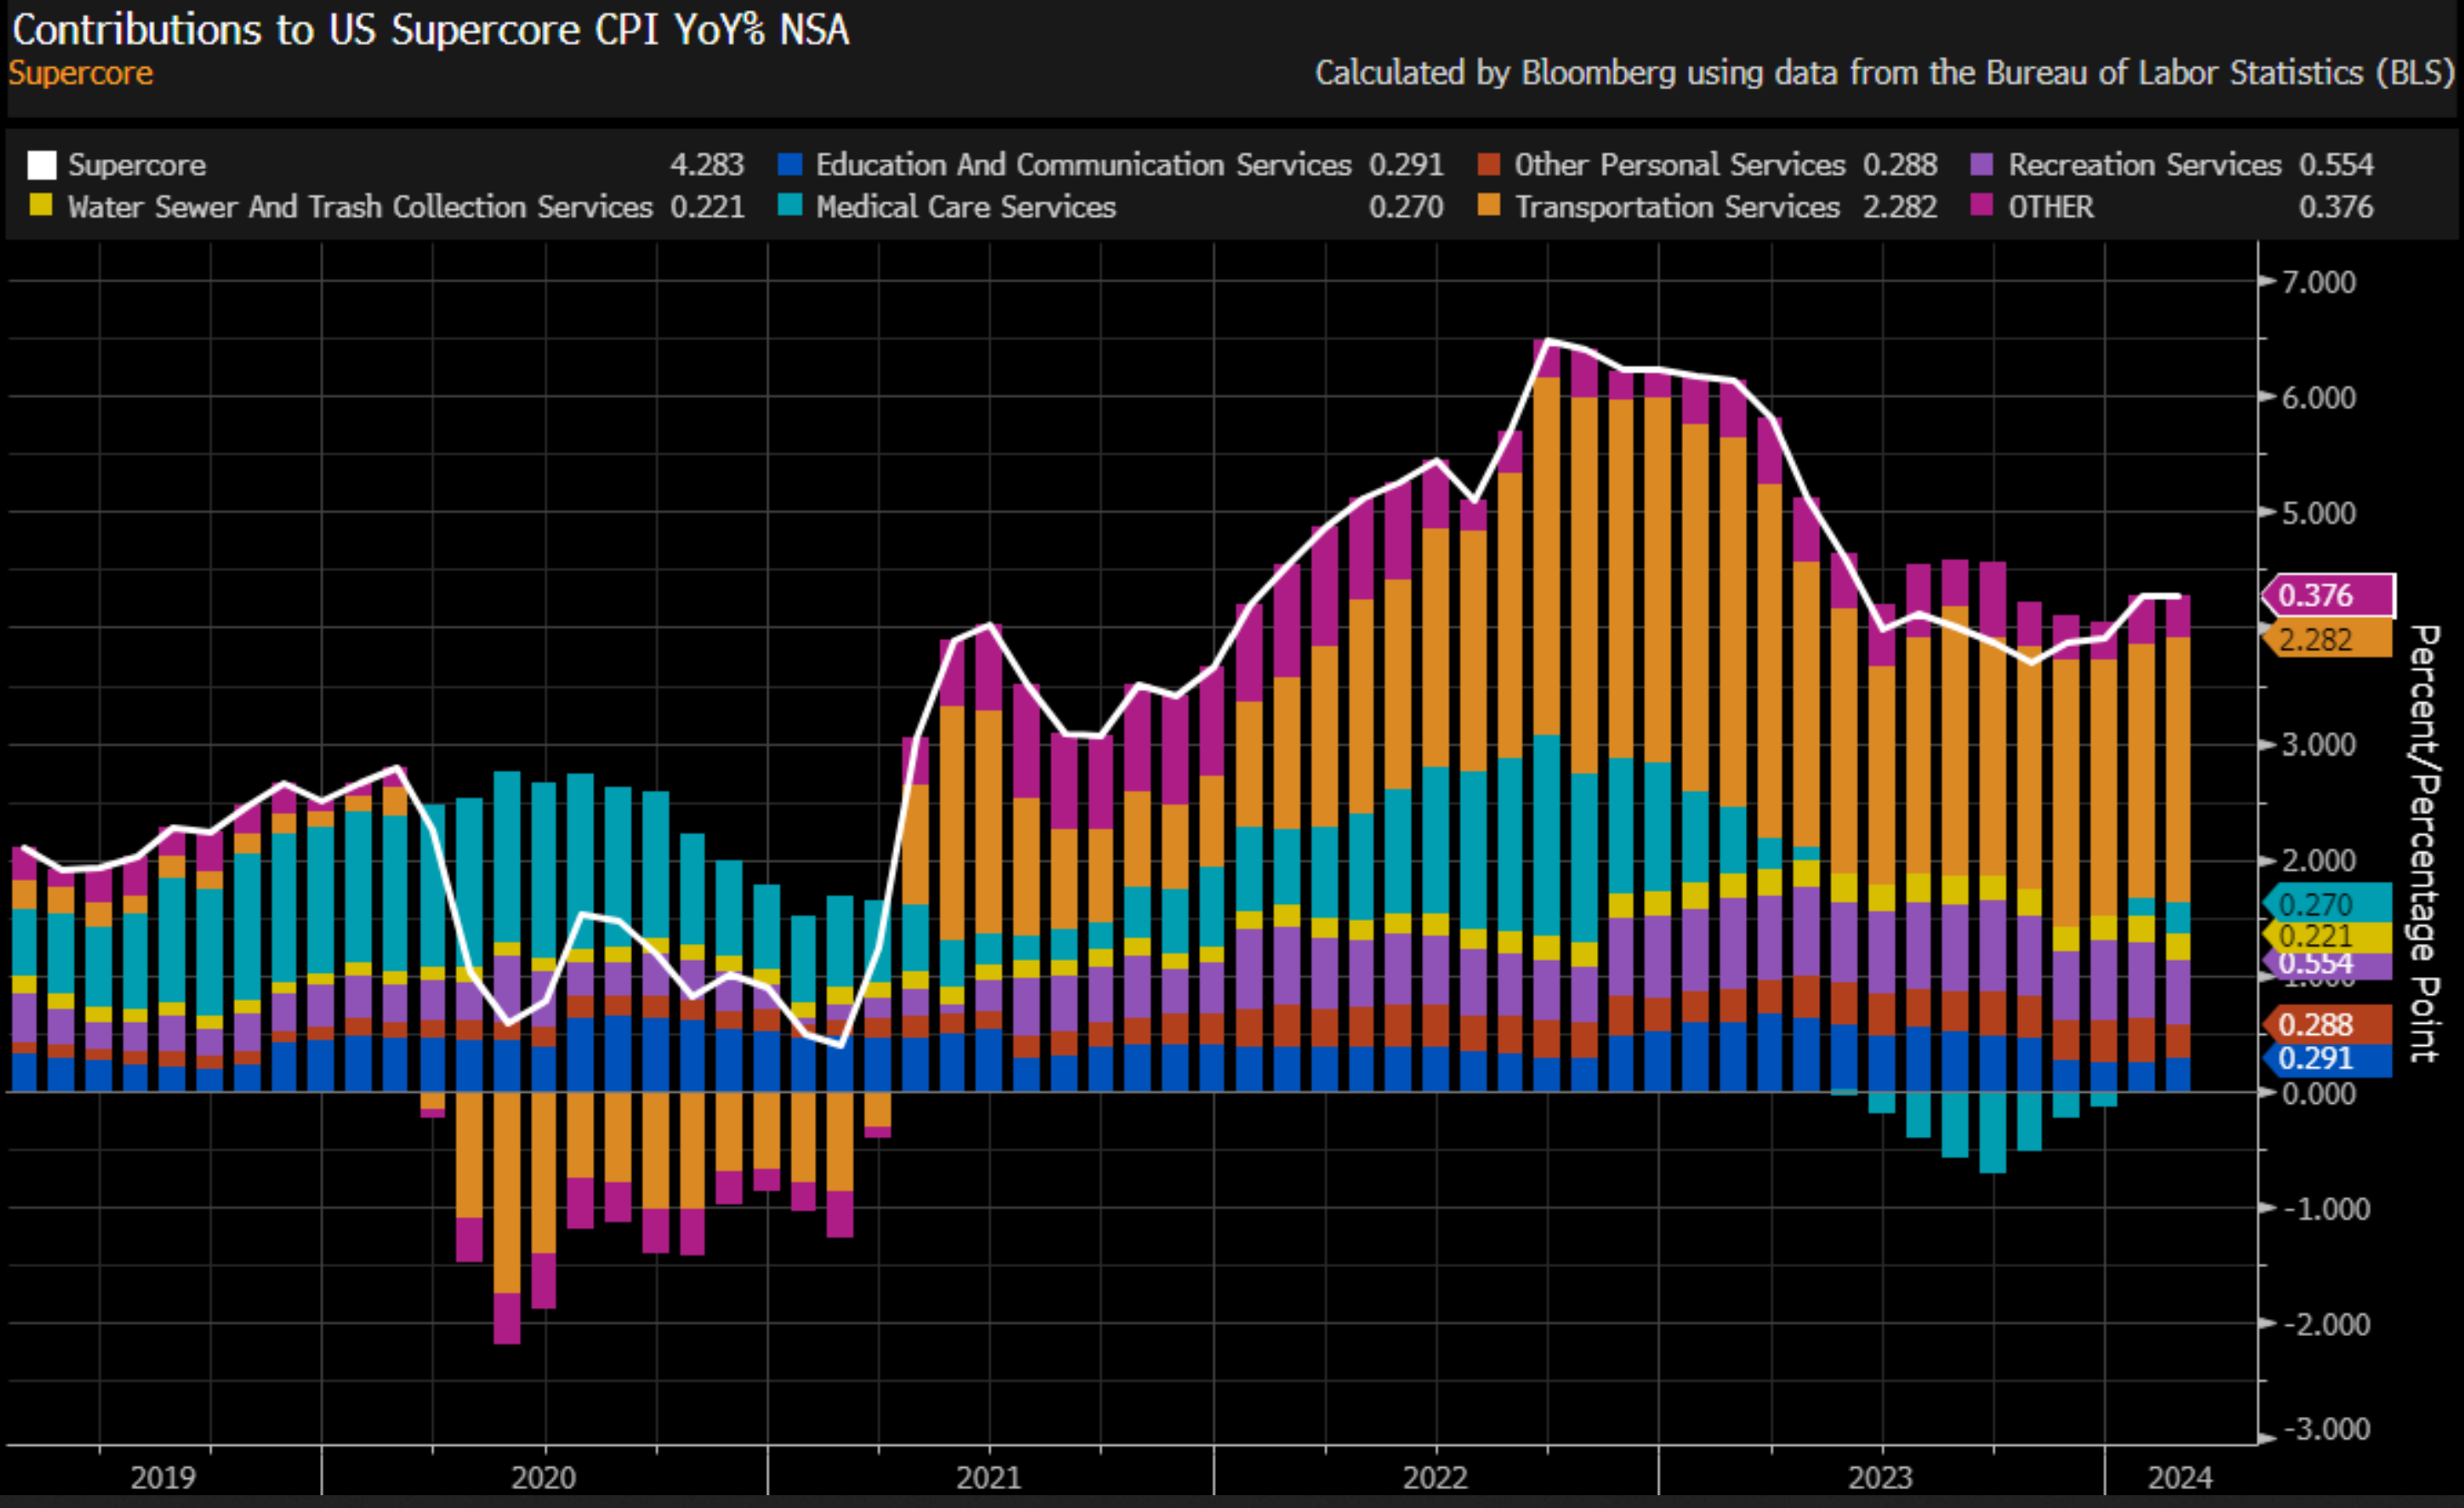2464x1508 pixels.
Task: Click the 0.376 magenta axis value tag
Action: [2329, 596]
